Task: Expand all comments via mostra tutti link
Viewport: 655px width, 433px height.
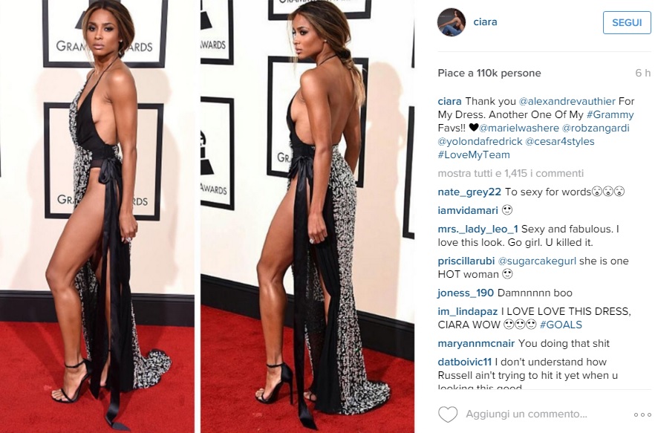Action: (x=510, y=173)
